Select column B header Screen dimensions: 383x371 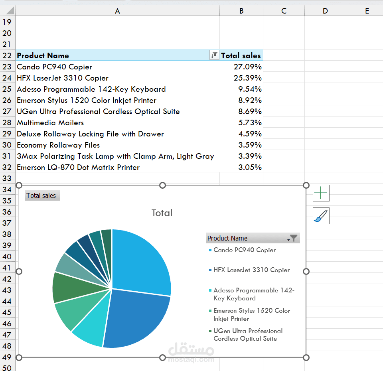pos(241,11)
